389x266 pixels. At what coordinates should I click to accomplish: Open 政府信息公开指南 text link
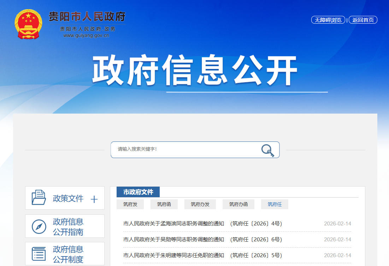(68, 227)
